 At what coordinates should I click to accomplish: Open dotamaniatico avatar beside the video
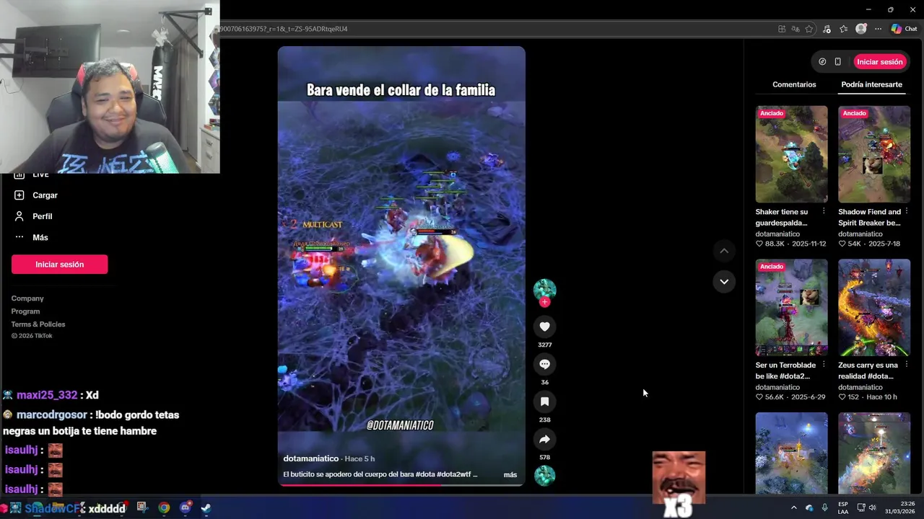[x=544, y=290]
